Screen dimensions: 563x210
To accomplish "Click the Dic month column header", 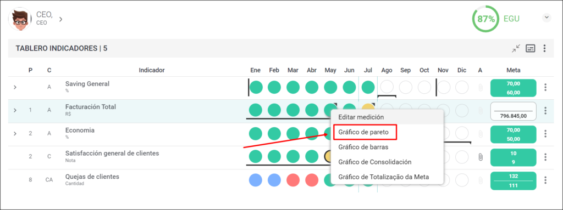I will [462, 70].
